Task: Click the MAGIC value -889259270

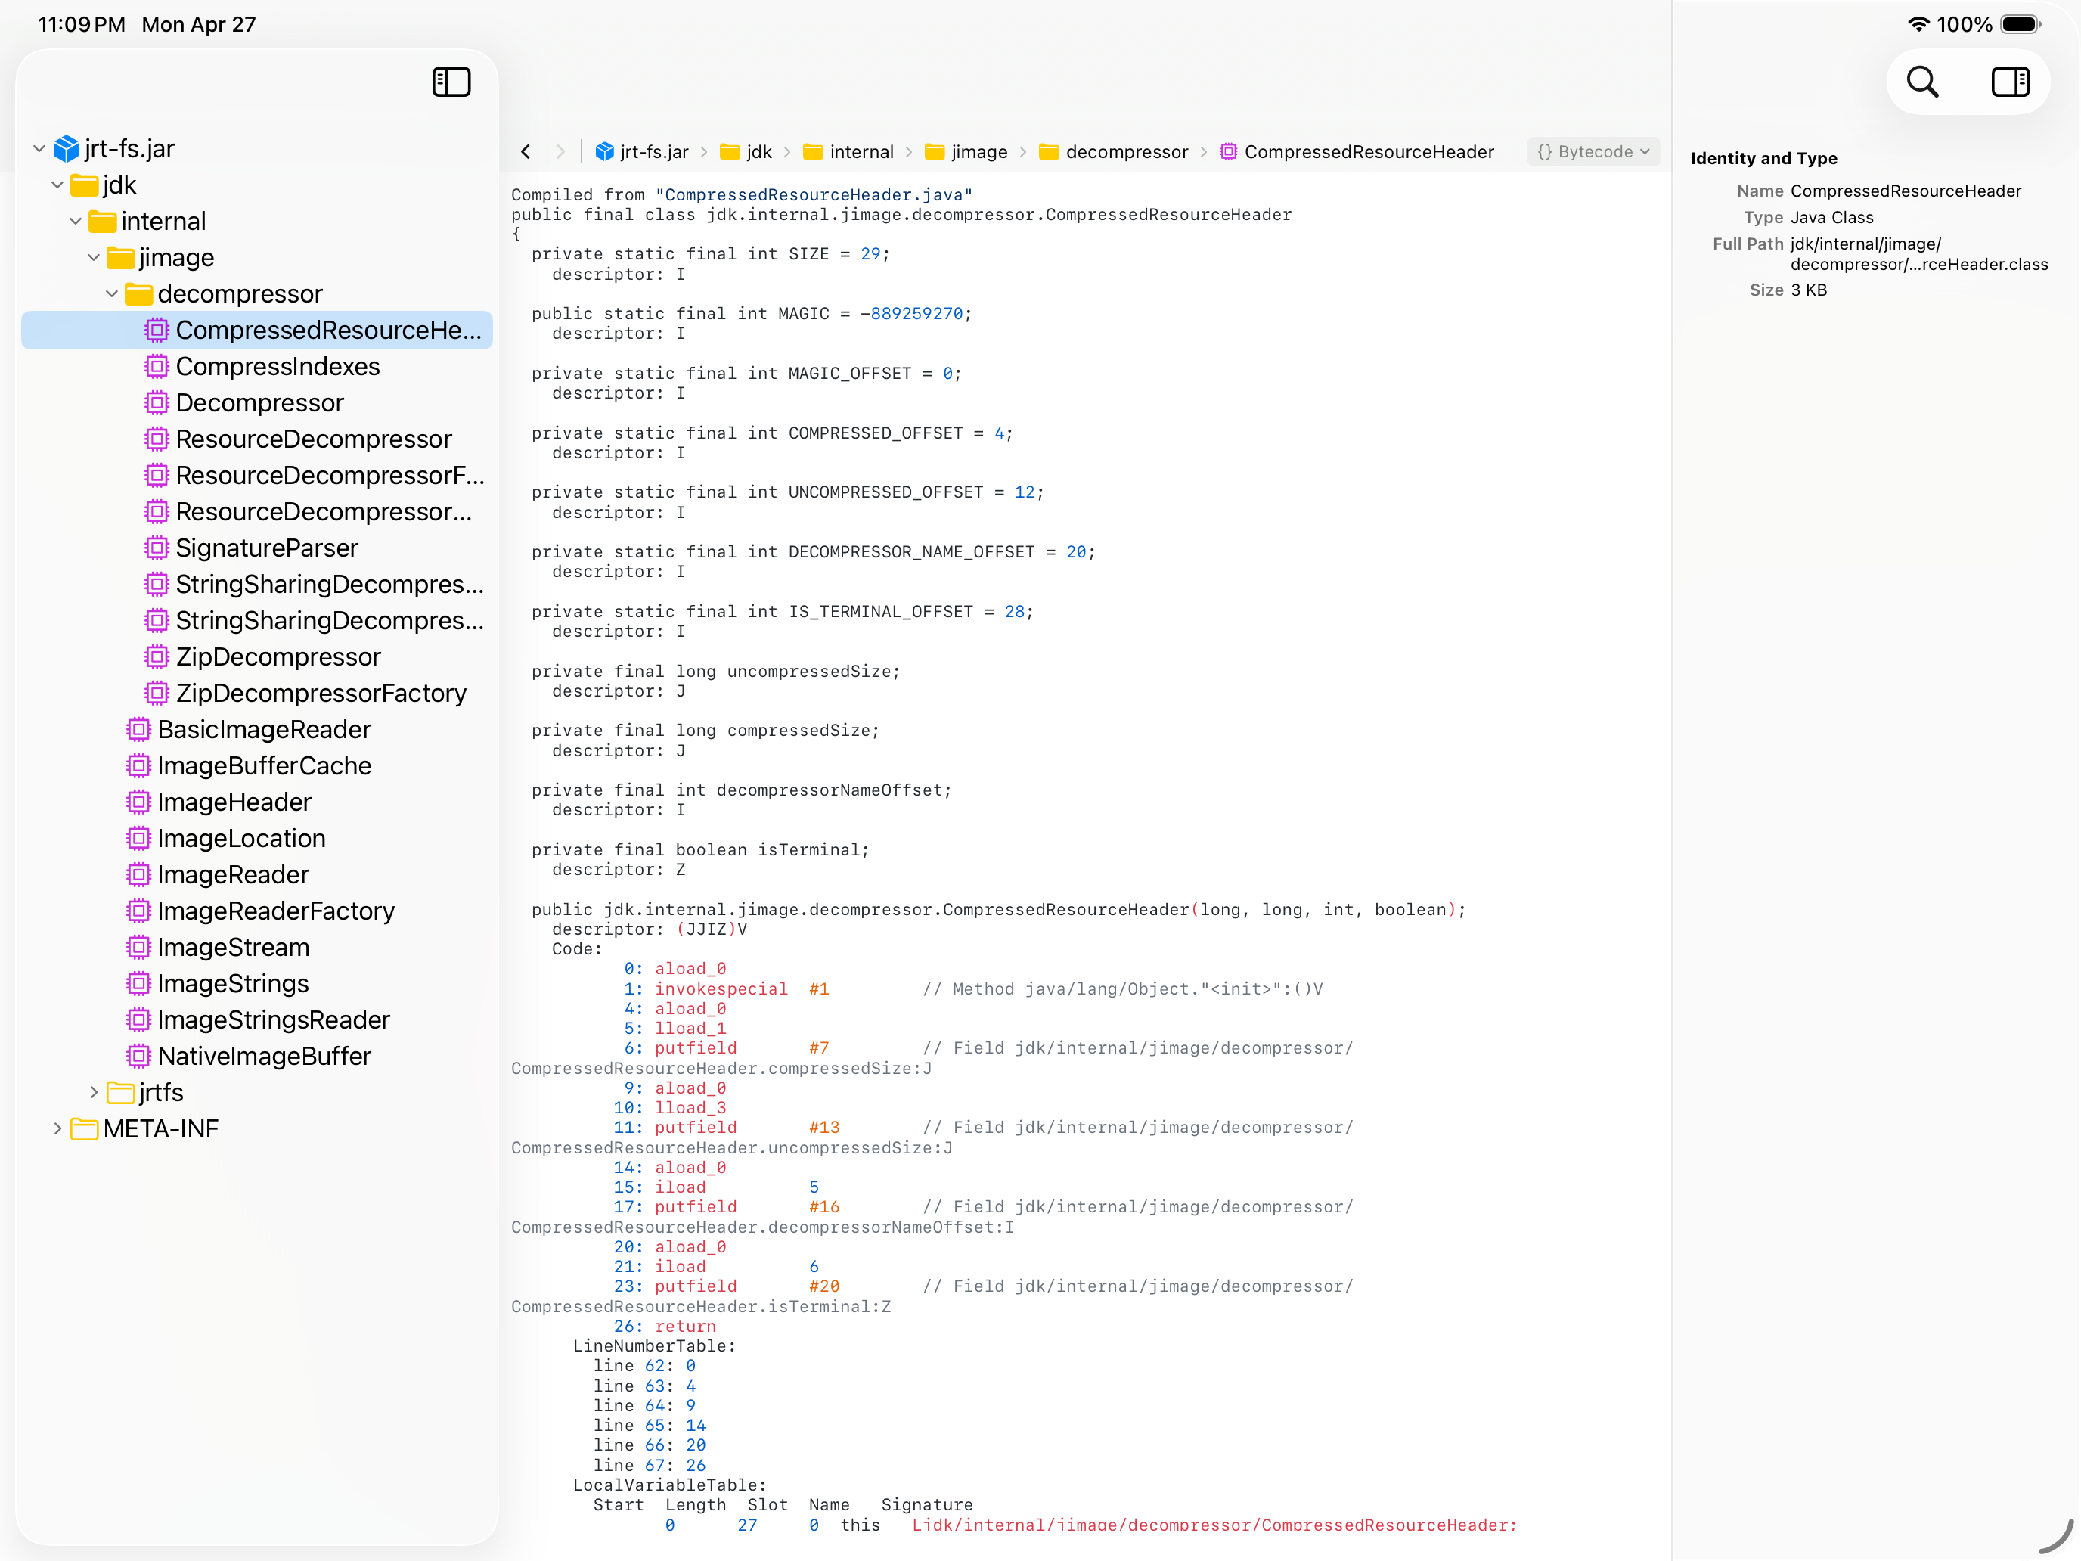Action: pos(913,313)
